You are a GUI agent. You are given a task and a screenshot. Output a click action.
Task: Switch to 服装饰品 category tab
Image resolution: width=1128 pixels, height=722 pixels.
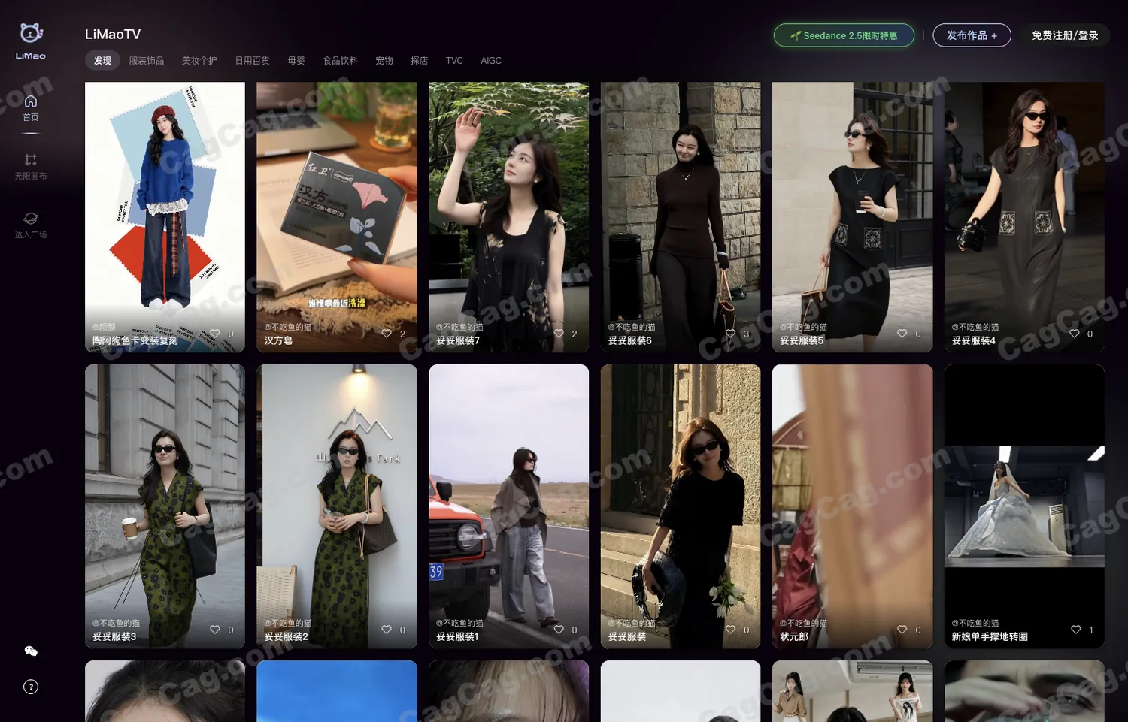[147, 61]
